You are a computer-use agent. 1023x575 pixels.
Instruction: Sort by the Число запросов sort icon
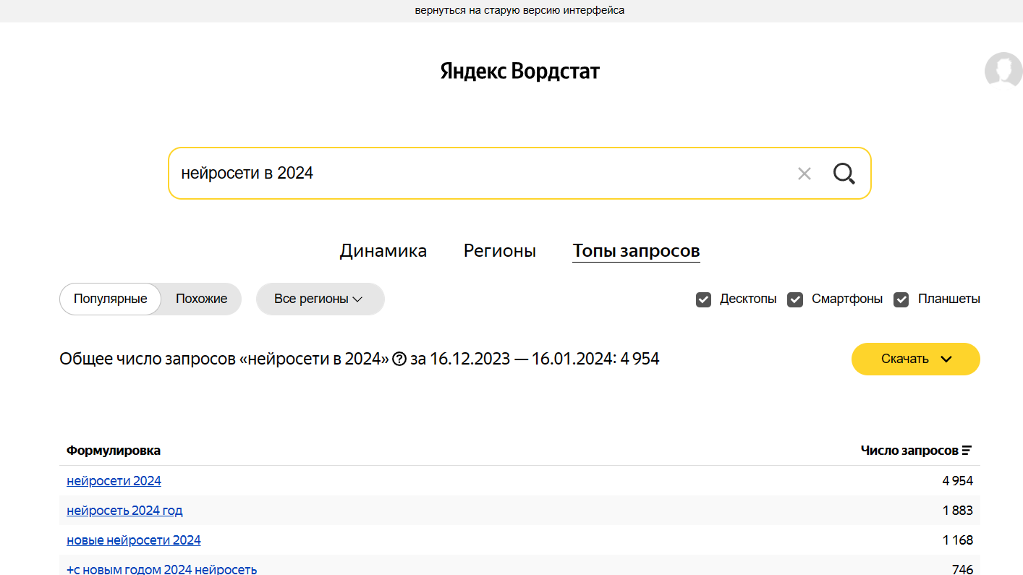point(967,451)
